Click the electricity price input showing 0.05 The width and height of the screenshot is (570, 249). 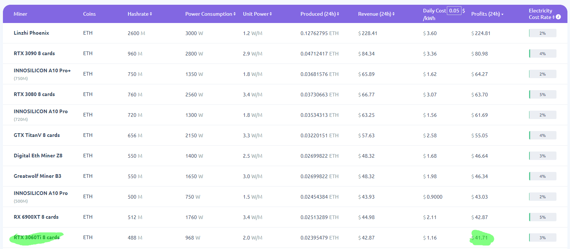(x=454, y=11)
